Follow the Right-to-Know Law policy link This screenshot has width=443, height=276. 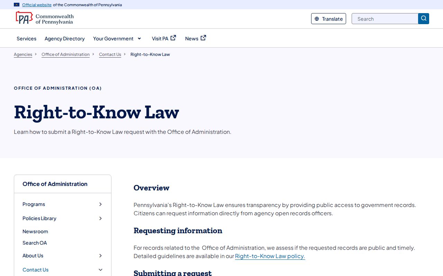270,256
